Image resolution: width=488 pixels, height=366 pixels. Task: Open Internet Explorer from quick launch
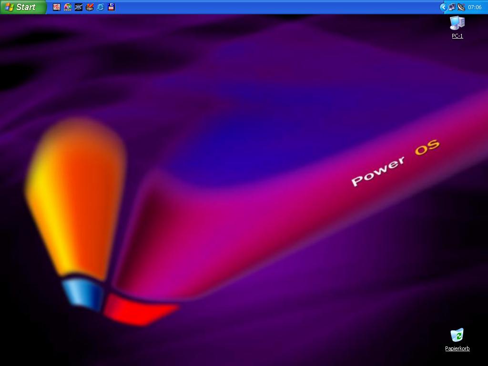tap(100, 7)
